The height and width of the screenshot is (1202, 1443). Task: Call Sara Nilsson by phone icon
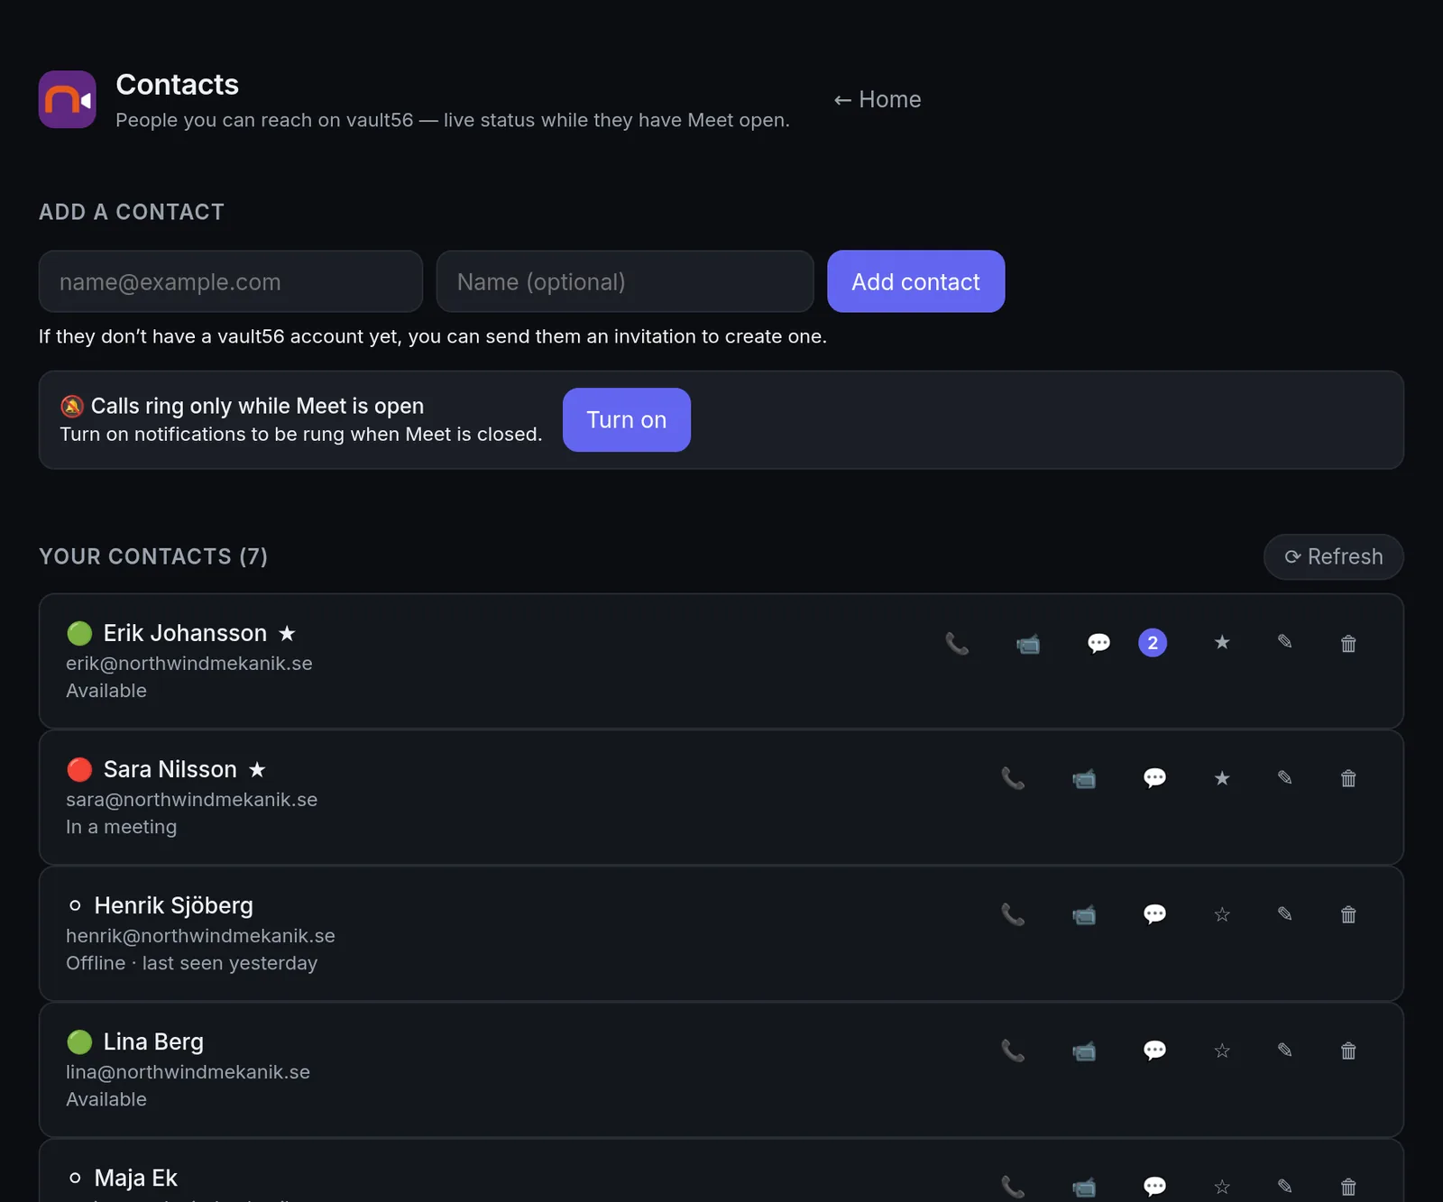[x=1013, y=778]
